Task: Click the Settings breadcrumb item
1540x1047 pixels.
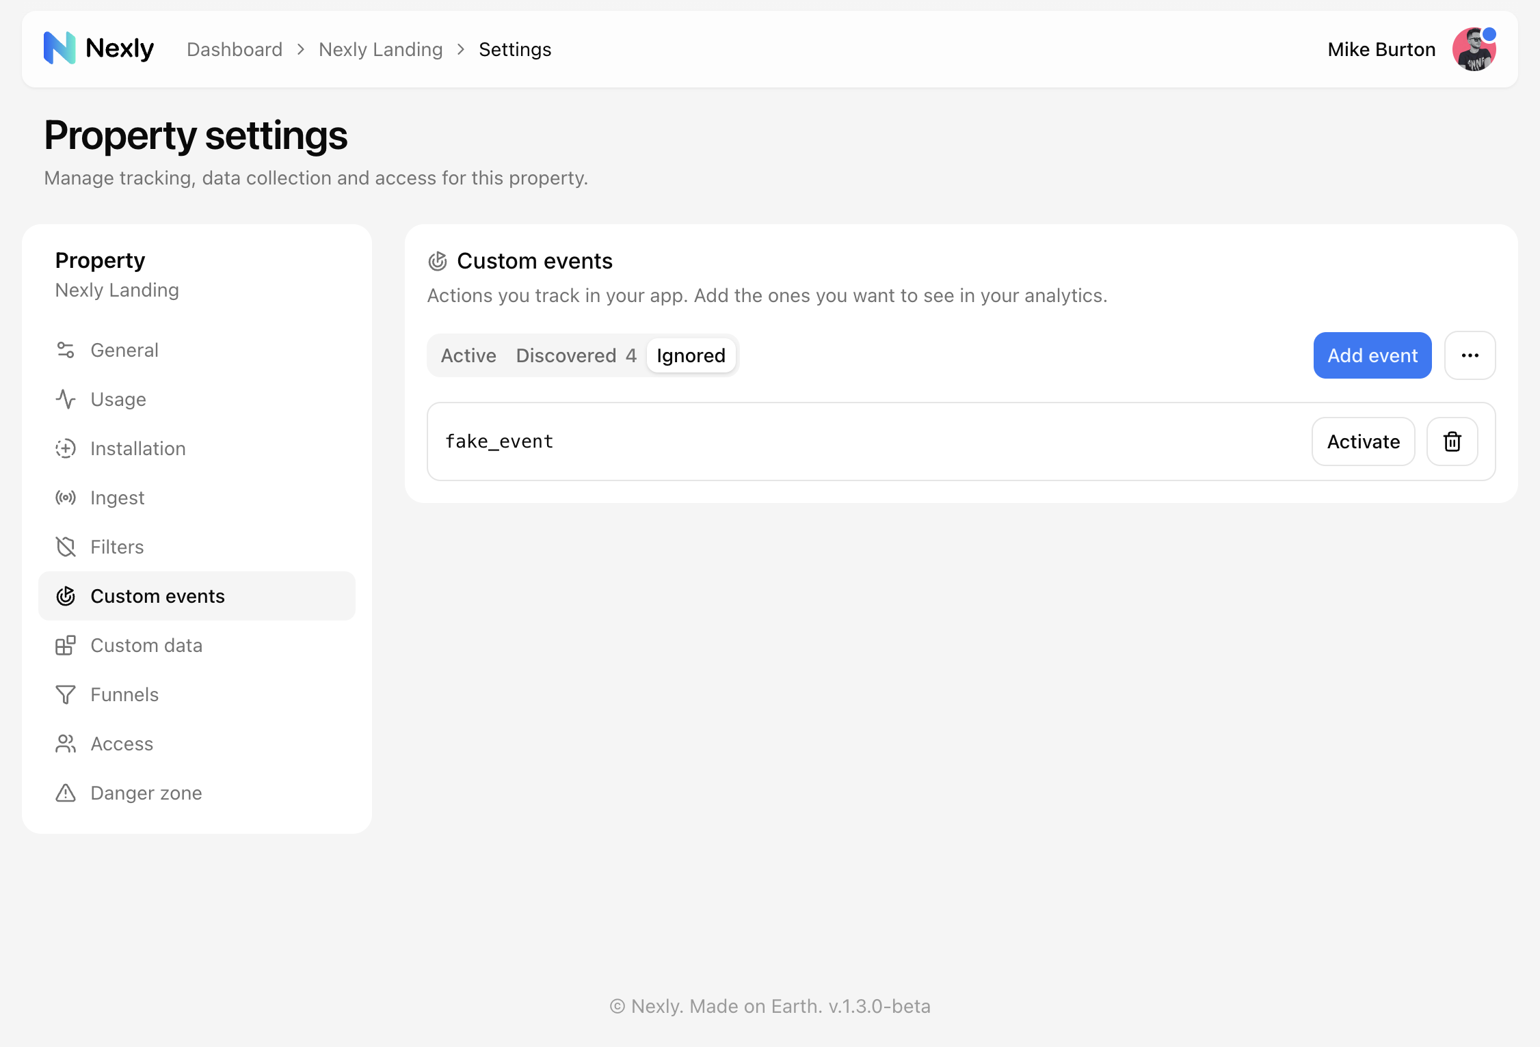Action: tap(515, 49)
